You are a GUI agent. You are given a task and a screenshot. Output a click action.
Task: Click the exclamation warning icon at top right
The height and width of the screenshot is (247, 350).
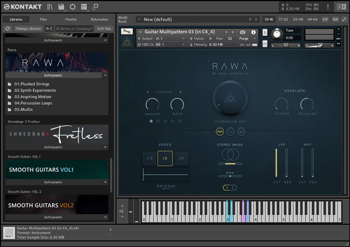[x=328, y=7]
